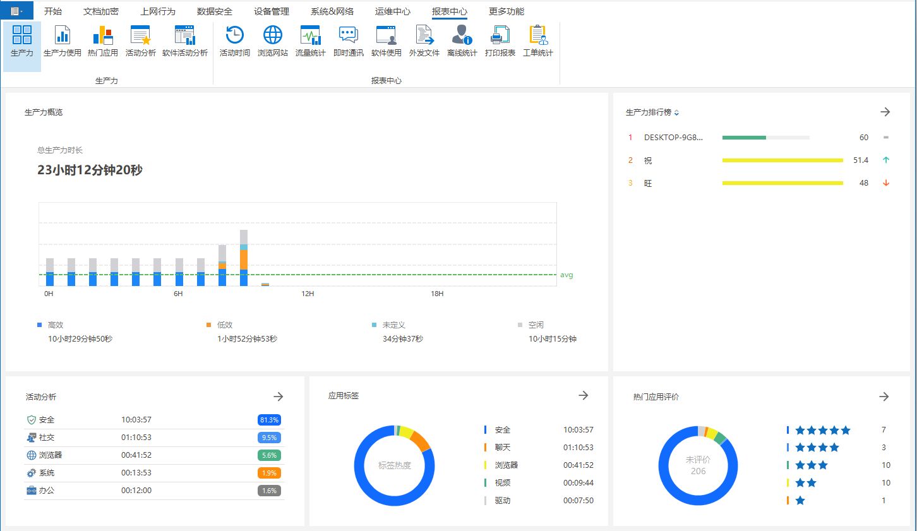
Task: Open the 活动时间 report
Action: point(235,42)
